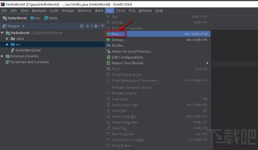Click the "D:\java\HelloWorld" path text in tree

coord(47,33)
